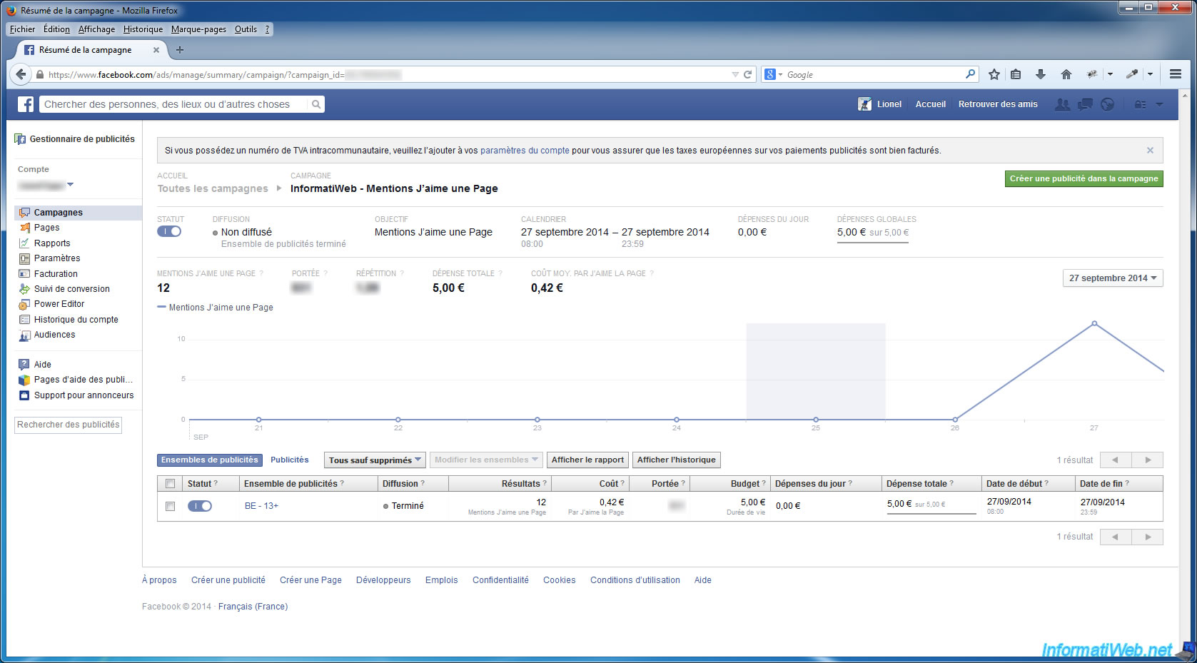Open the Marque-pages menu

pos(198,29)
